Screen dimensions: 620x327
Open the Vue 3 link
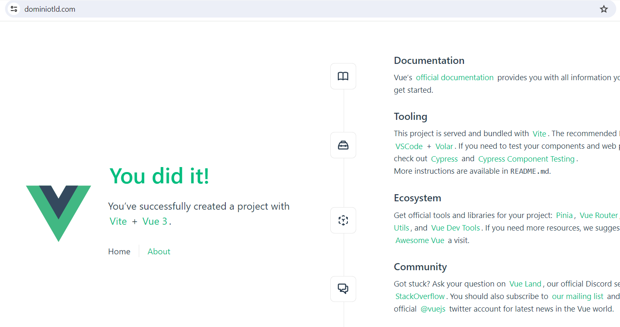click(155, 221)
